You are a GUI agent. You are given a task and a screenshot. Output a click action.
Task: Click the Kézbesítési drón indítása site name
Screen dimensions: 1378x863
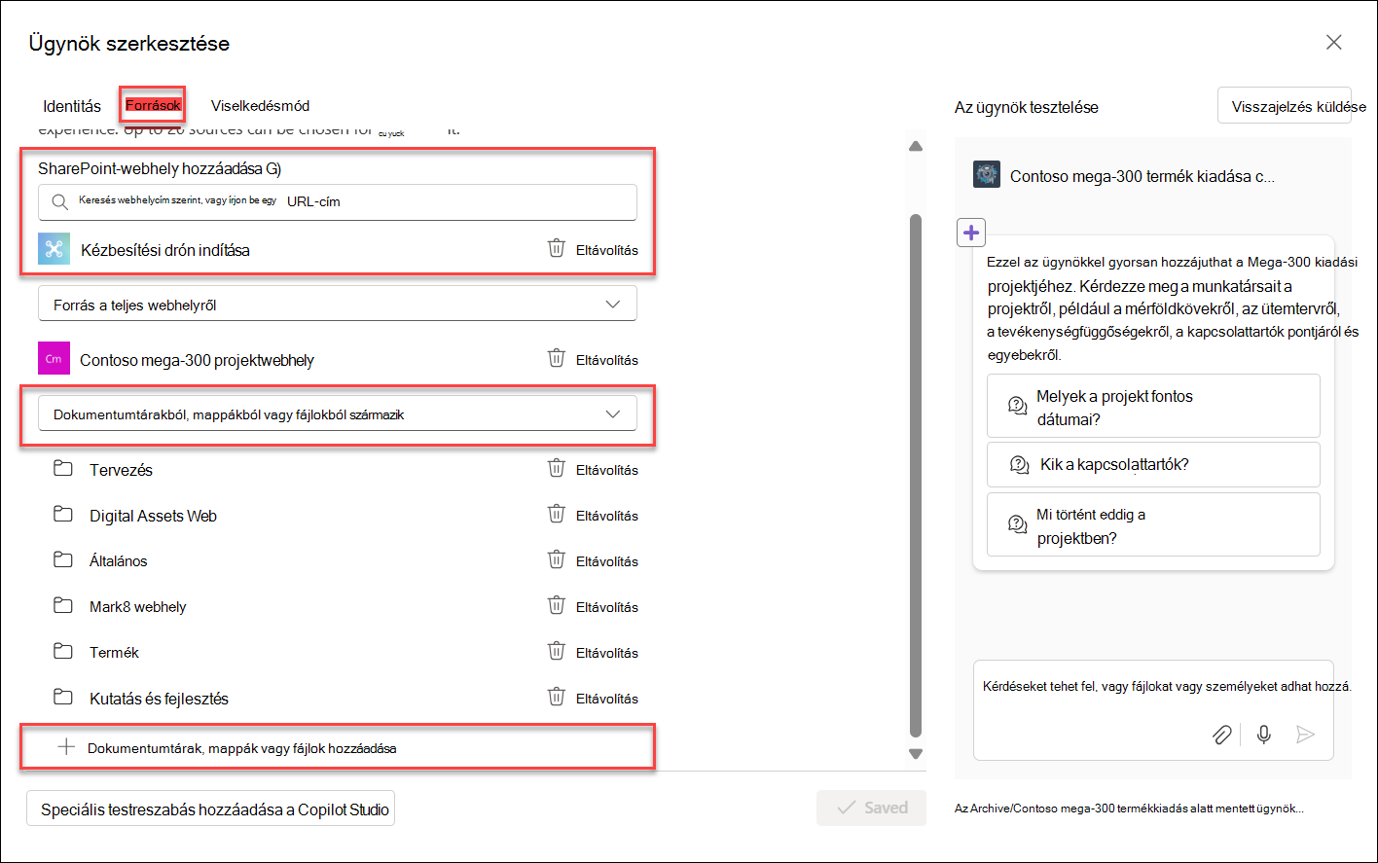[165, 250]
